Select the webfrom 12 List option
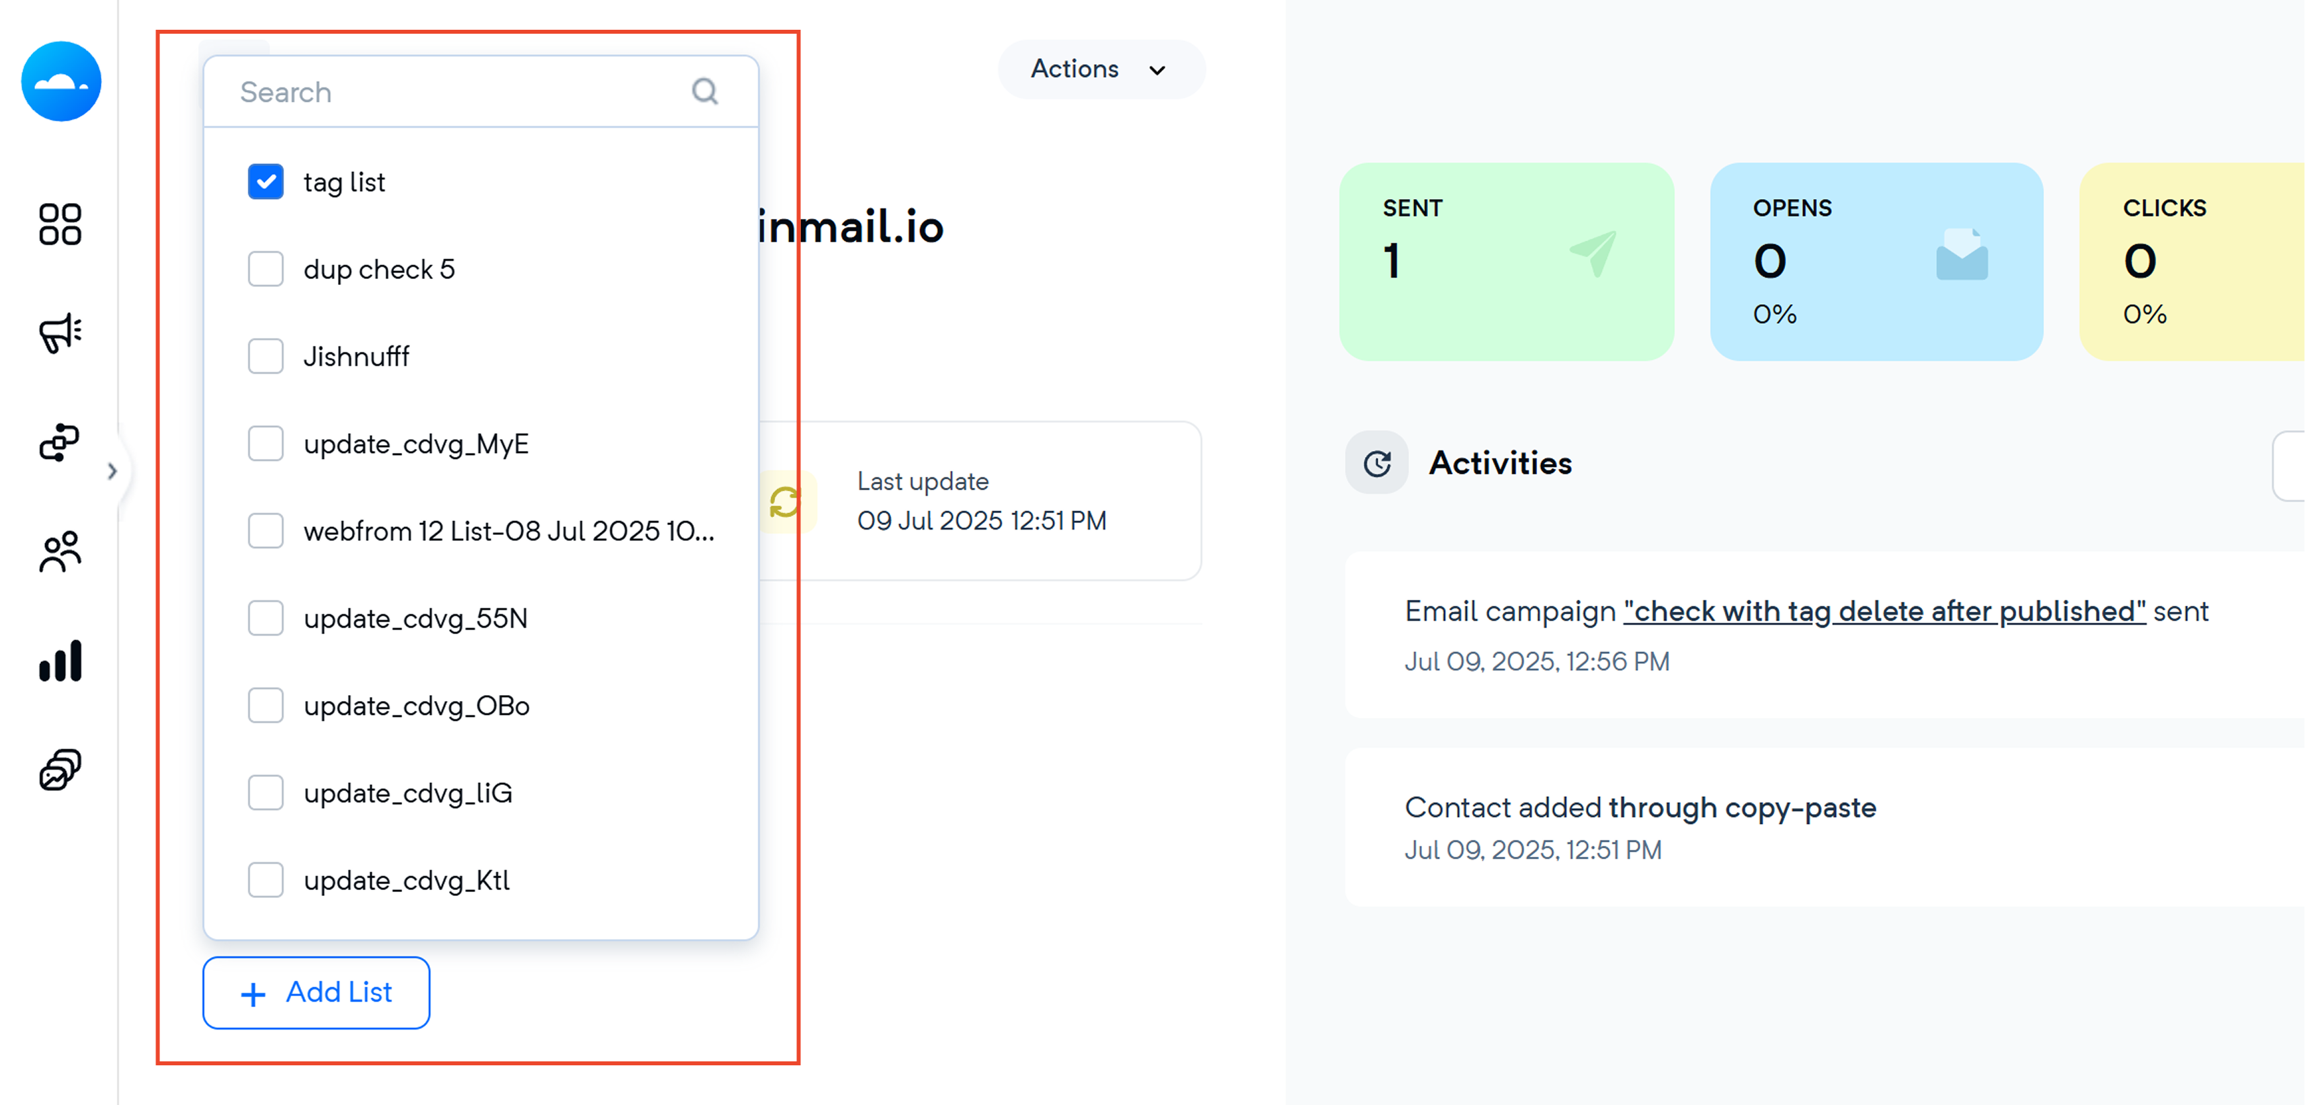This screenshot has width=2305, height=1105. click(482, 530)
